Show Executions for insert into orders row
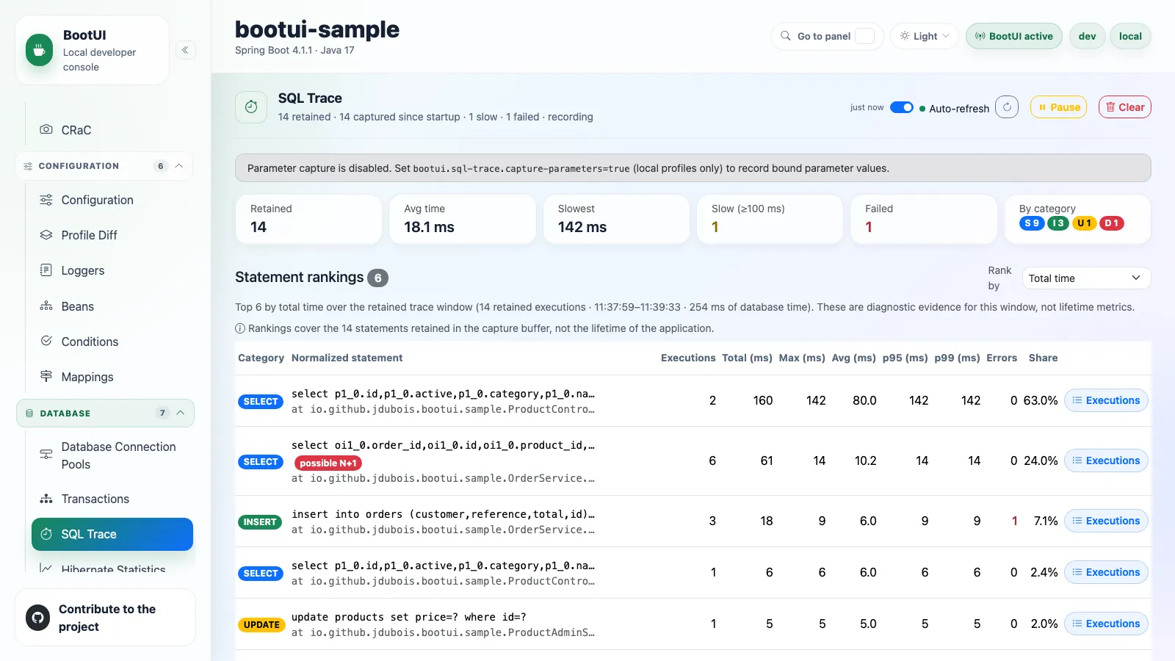This screenshot has width=1175, height=661. coord(1106,521)
